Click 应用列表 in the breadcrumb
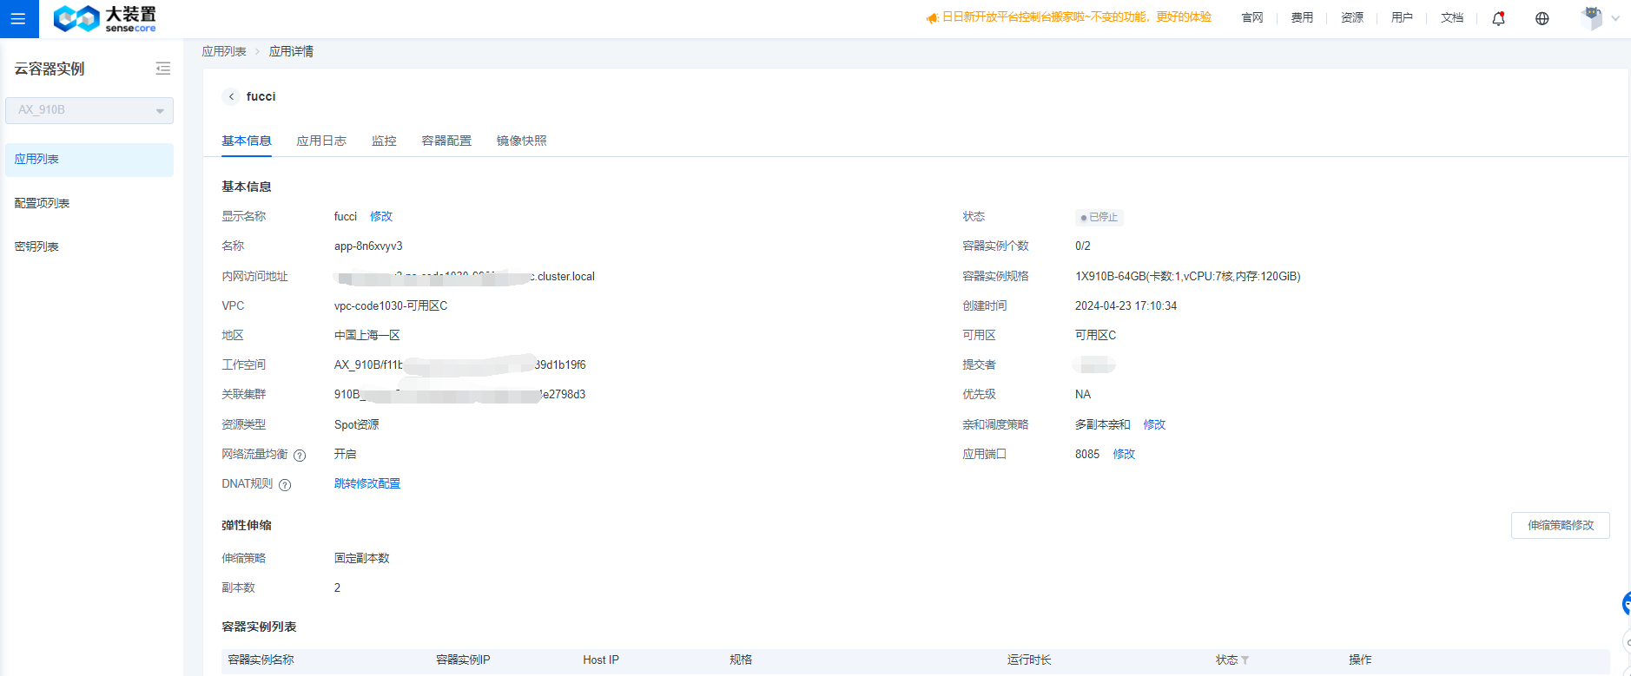The height and width of the screenshot is (676, 1631). coord(224,51)
